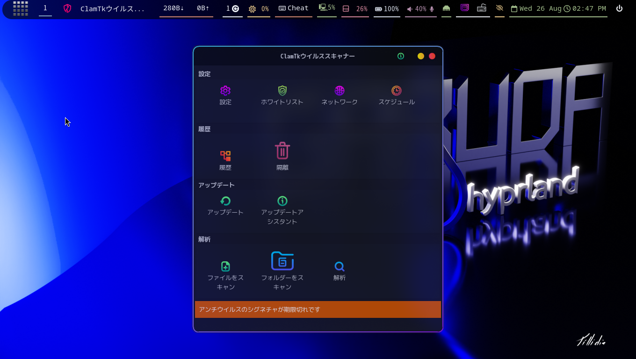Open the 解析 (Analysis) magnifier icon

click(x=340, y=266)
